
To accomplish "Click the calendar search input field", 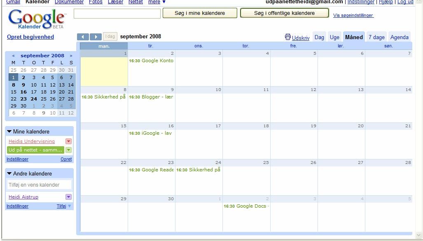I will [117, 14].
